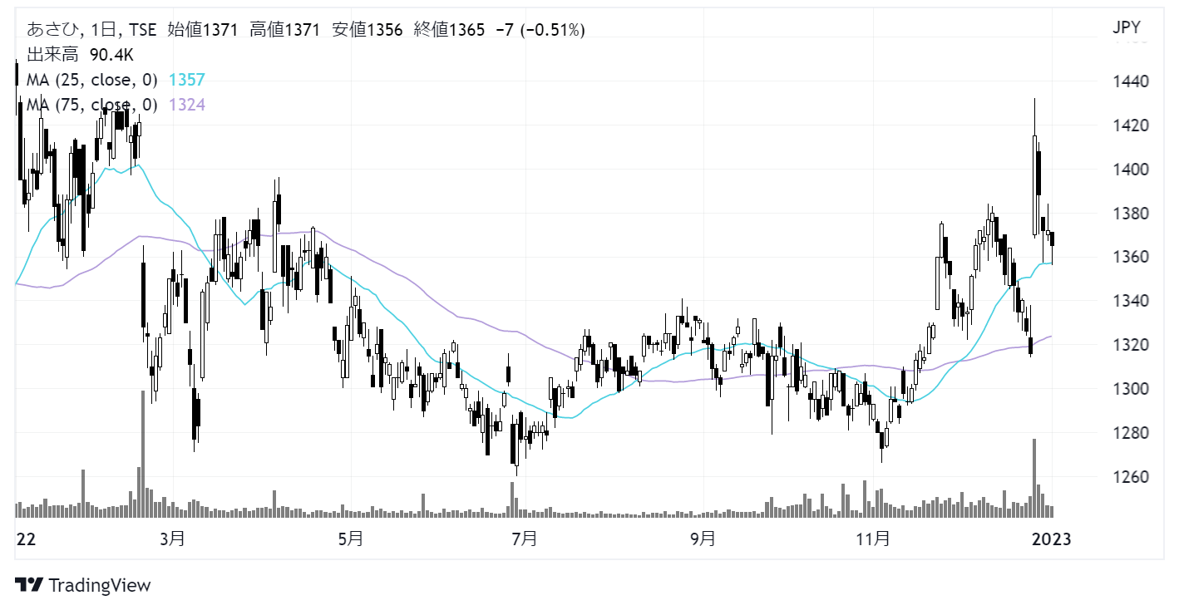This screenshot has height=610, width=1179.
Task: Select the 出来高 90.4K volume label
Action: point(81,55)
